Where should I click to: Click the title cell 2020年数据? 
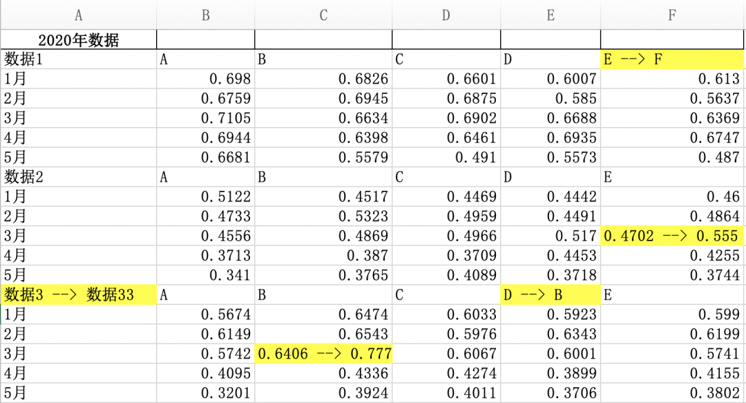click(x=79, y=39)
